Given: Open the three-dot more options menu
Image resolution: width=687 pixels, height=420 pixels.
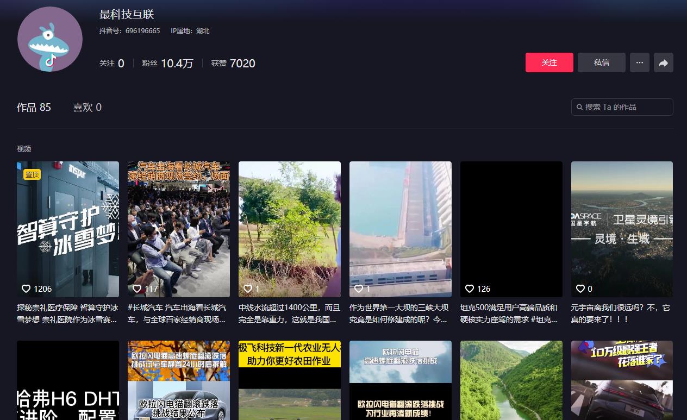Looking at the screenshot, I should coord(640,62).
